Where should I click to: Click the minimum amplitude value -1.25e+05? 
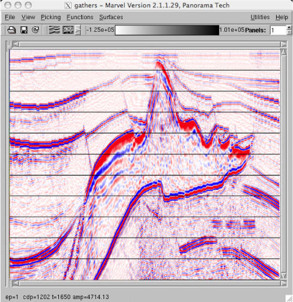tap(100, 30)
